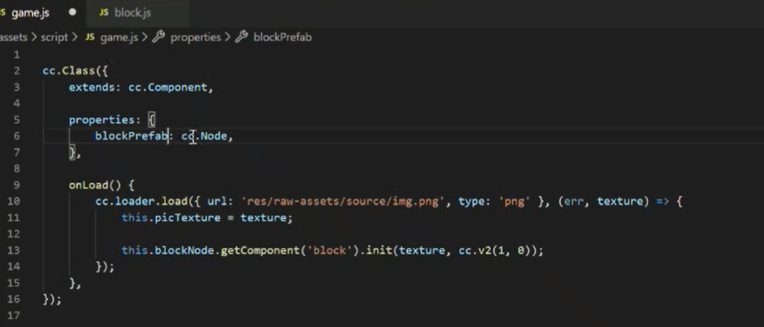Viewport: 764px width, 327px height.
Task: Click line number 9 in the gutter
Action: tap(16, 185)
